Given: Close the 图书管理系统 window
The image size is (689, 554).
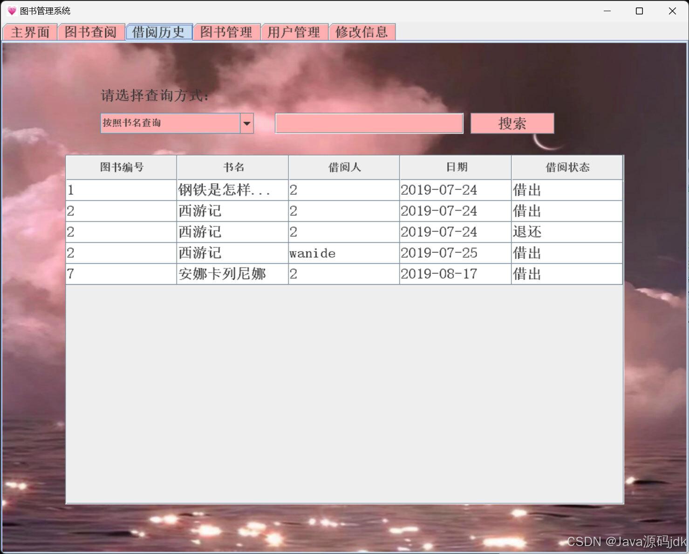Looking at the screenshot, I should point(672,11).
